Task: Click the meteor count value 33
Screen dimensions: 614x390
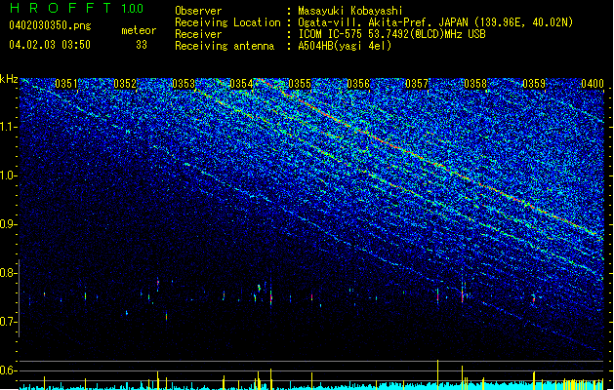Action: (142, 45)
